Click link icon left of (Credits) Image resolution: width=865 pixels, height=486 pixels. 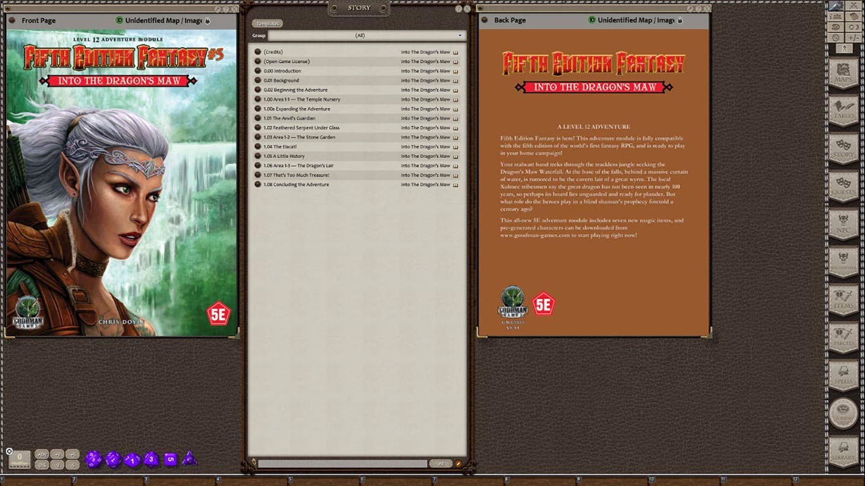(257, 52)
